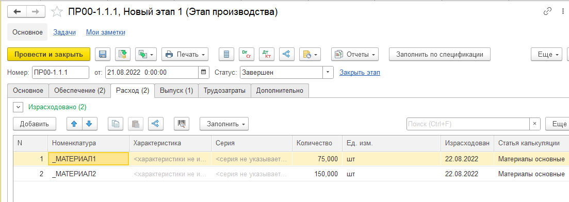Open reminder dropdown icon with clock

tap(310, 55)
